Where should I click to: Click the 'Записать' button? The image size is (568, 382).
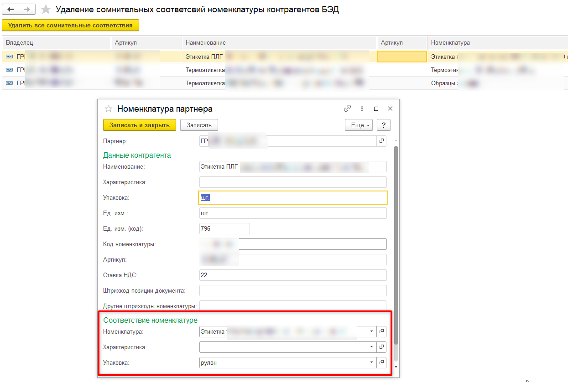click(x=199, y=125)
